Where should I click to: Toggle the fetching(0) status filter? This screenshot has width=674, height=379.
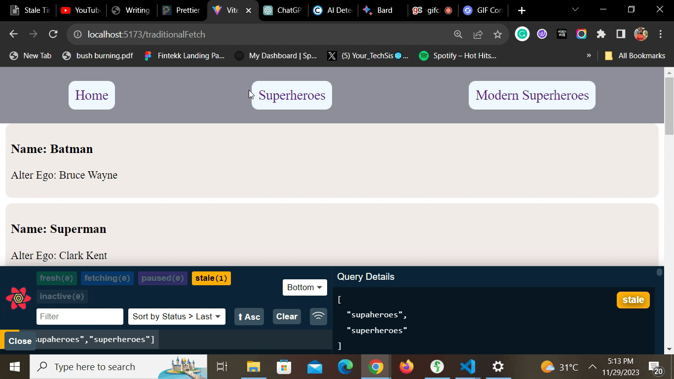pyautogui.click(x=107, y=278)
